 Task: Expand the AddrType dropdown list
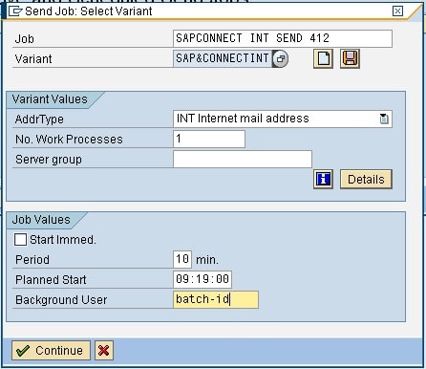pyautogui.click(x=384, y=119)
